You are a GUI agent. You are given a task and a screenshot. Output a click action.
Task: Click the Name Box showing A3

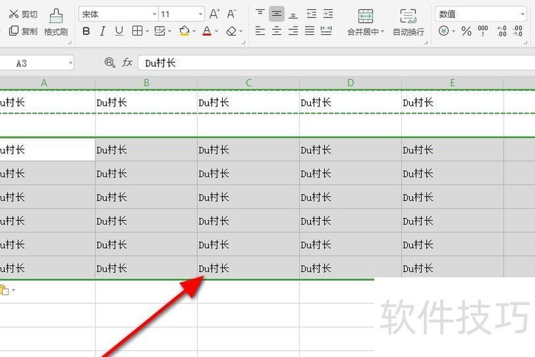36,63
